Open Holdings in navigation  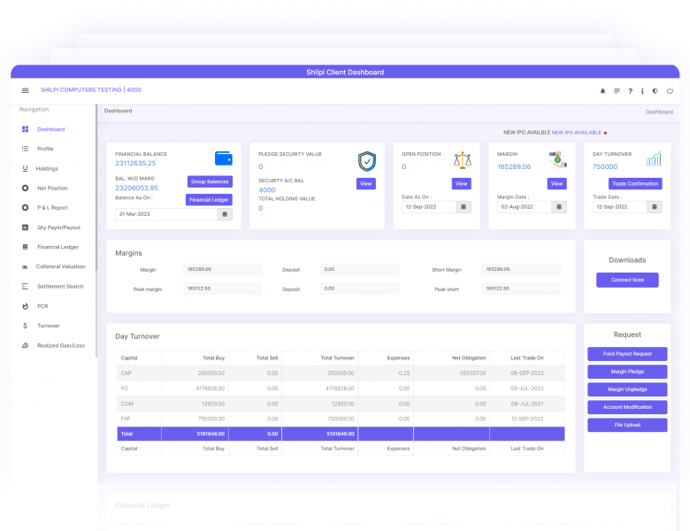pyautogui.click(x=47, y=169)
